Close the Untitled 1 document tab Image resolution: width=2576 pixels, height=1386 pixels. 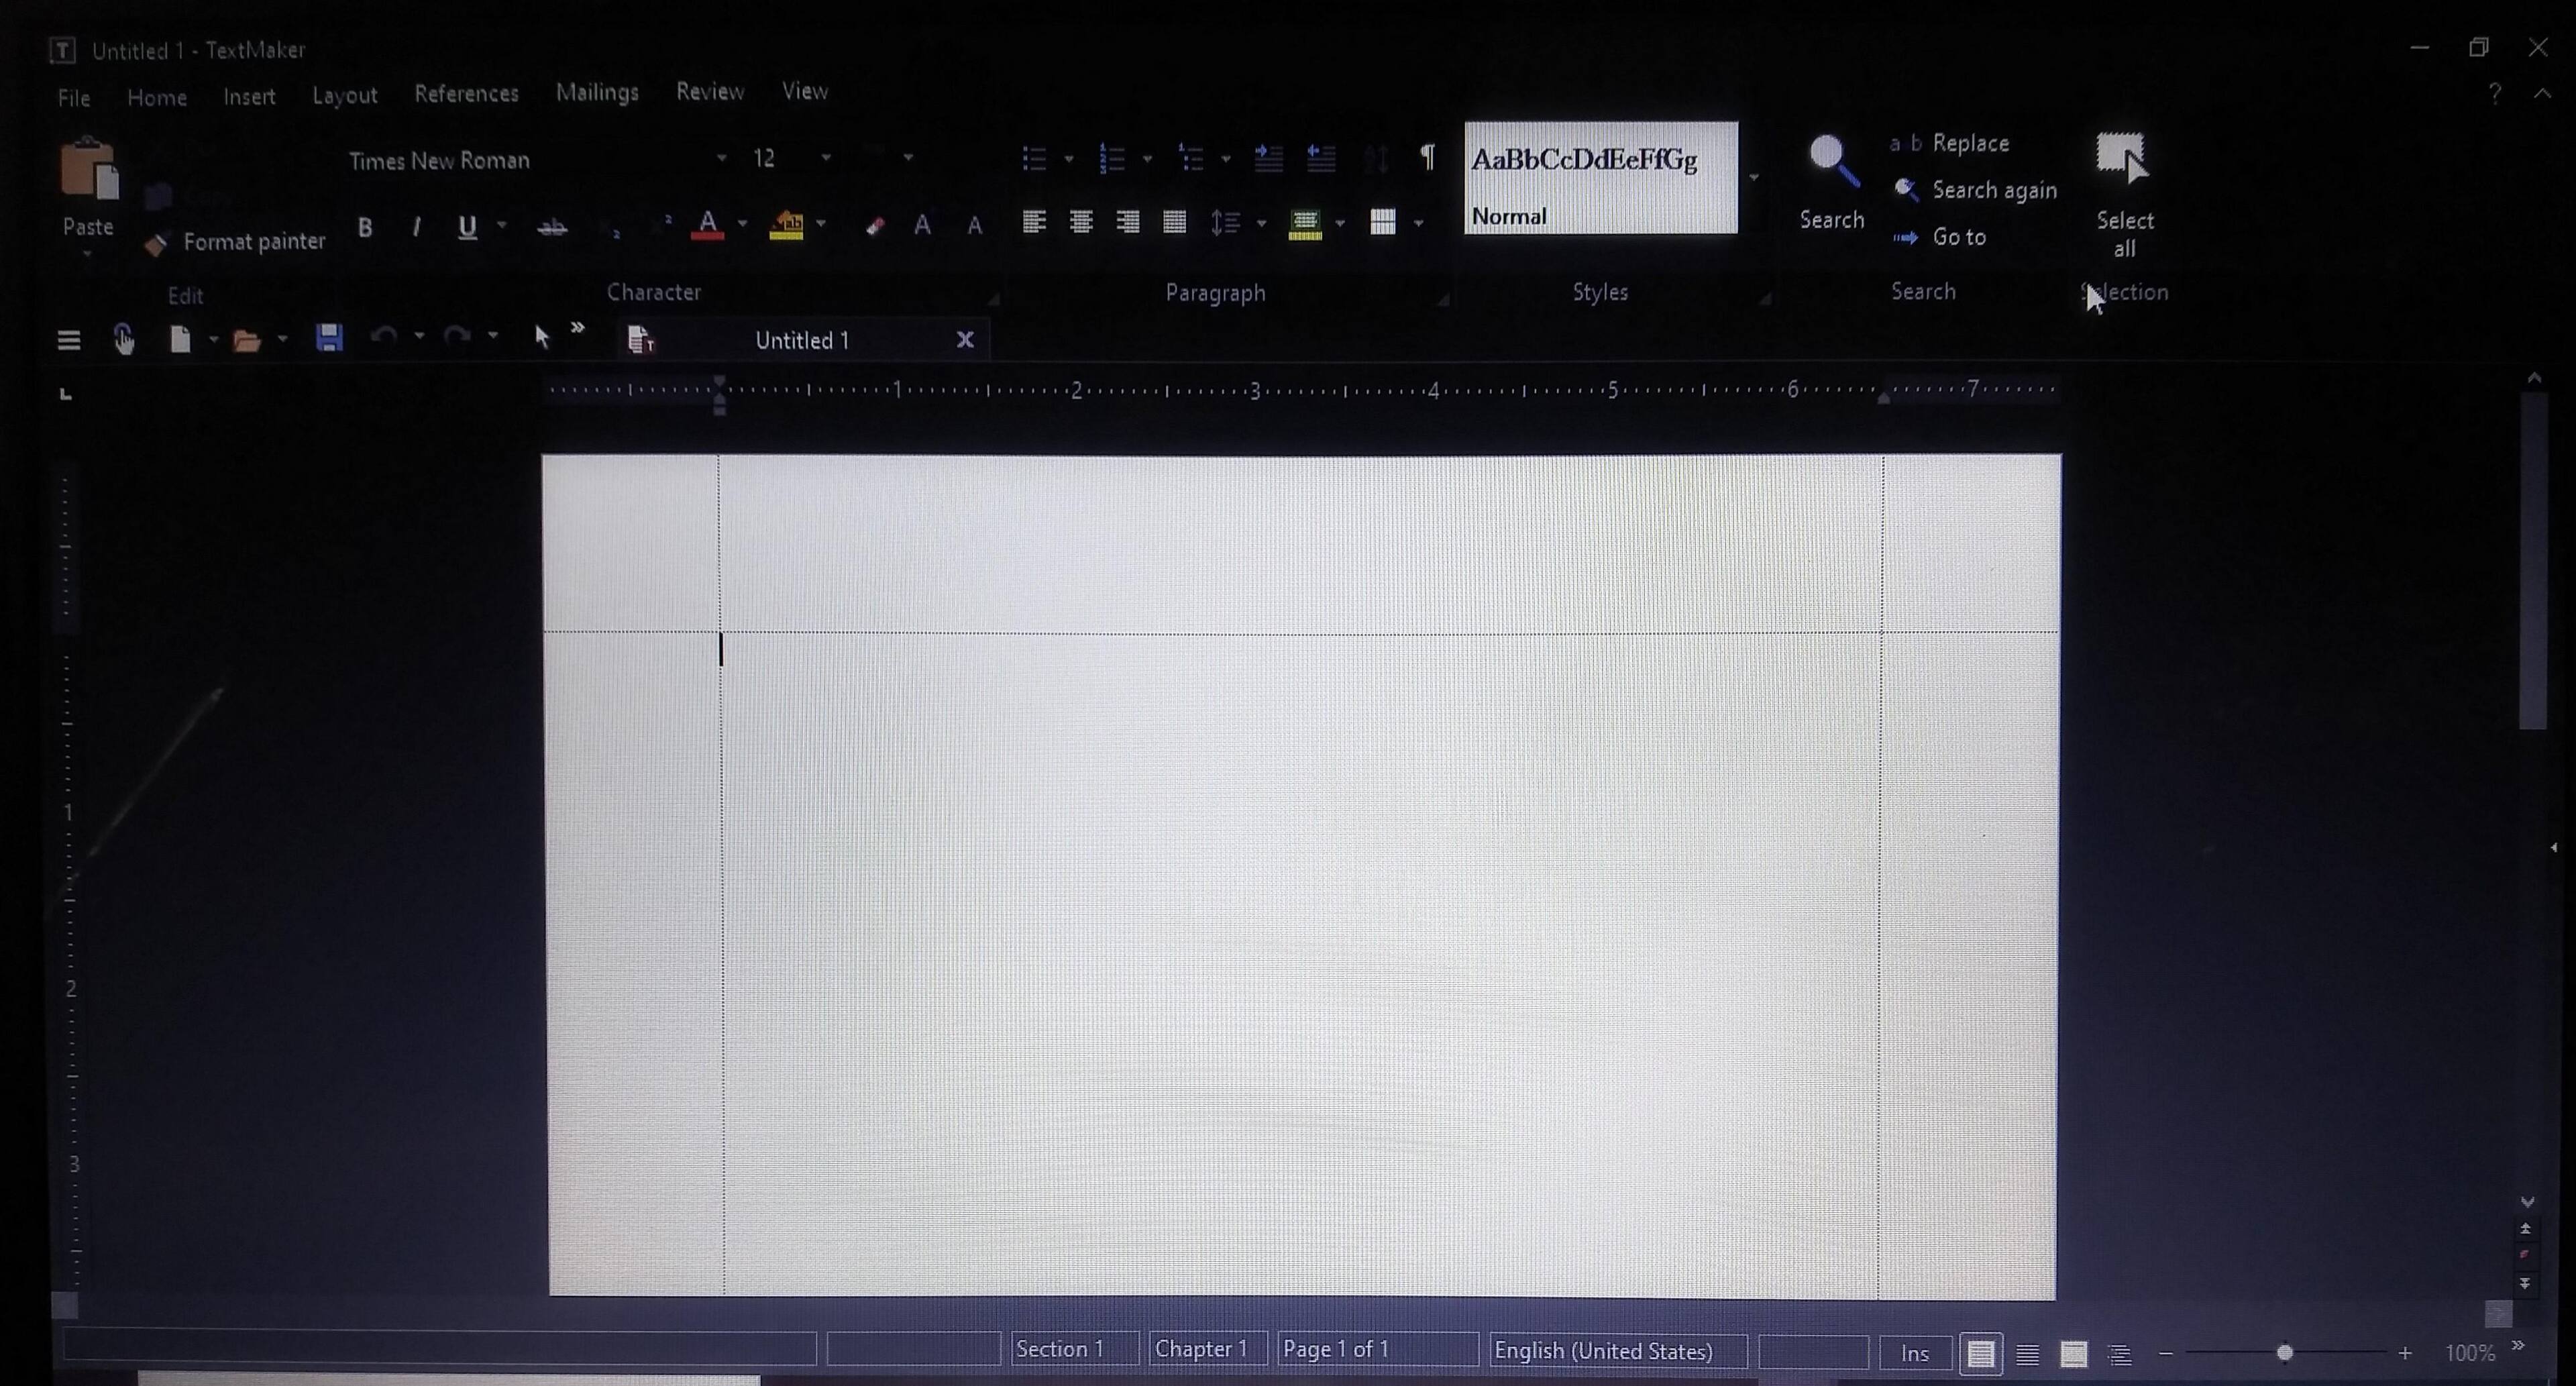point(965,340)
